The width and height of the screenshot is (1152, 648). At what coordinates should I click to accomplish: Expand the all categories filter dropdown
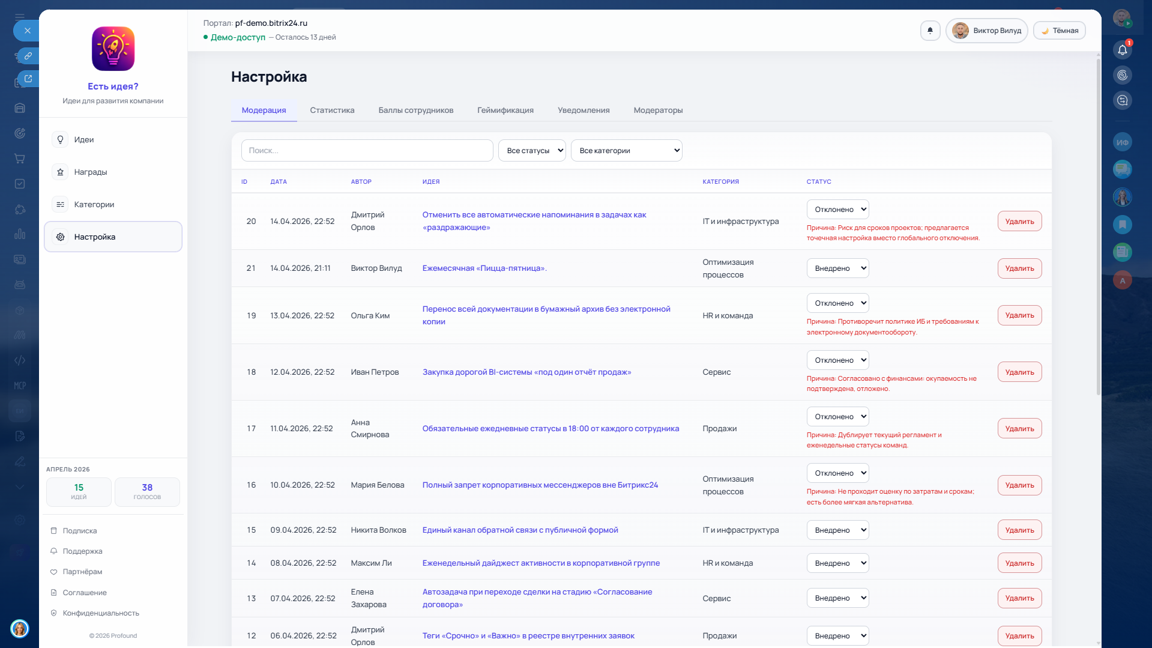click(626, 151)
